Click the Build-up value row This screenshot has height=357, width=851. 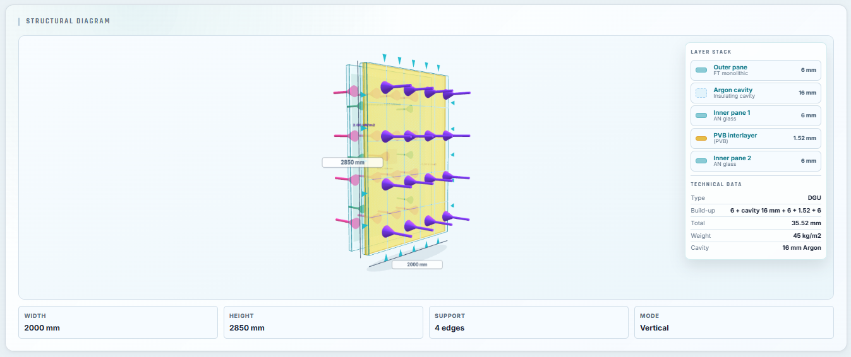pyautogui.click(x=756, y=210)
